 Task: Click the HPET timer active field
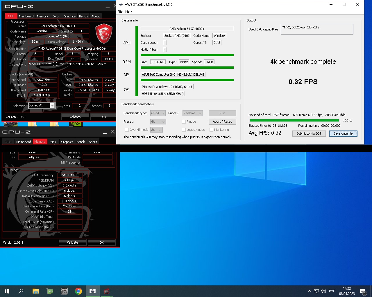(163, 94)
